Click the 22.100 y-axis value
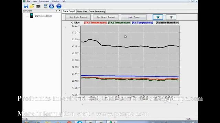220x123 pixels. click(75, 81)
